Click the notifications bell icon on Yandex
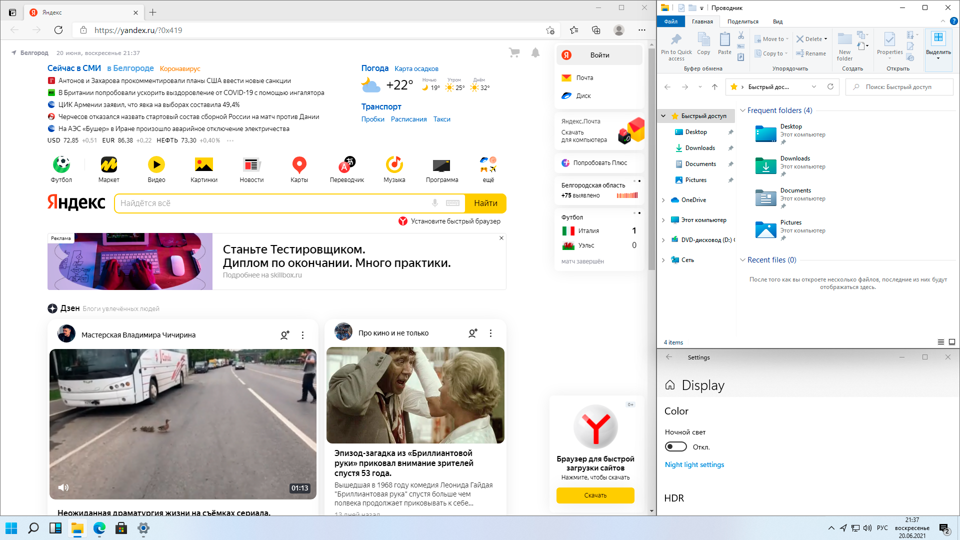This screenshot has height=540, width=960. point(535,52)
